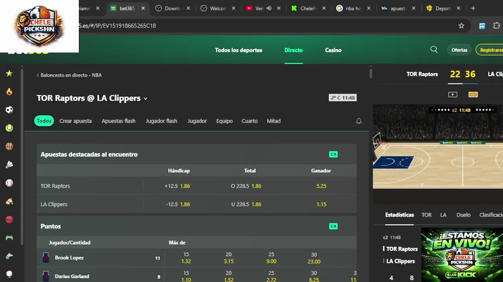Bet Brook Lopez over 15 points
Screen dimensions: 503x282
pos(186,258)
